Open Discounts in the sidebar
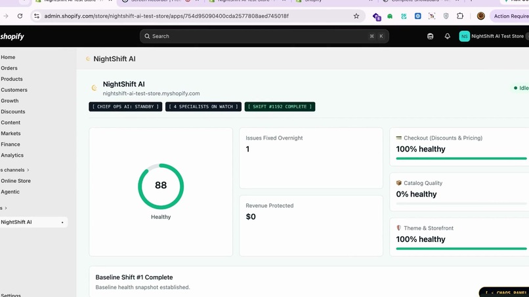This screenshot has width=529, height=297. click(x=13, y=111)
